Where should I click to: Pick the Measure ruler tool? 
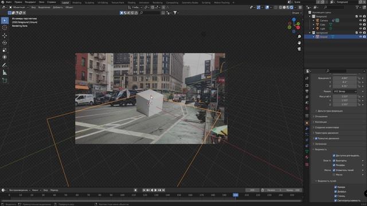(x=5, y=73)
